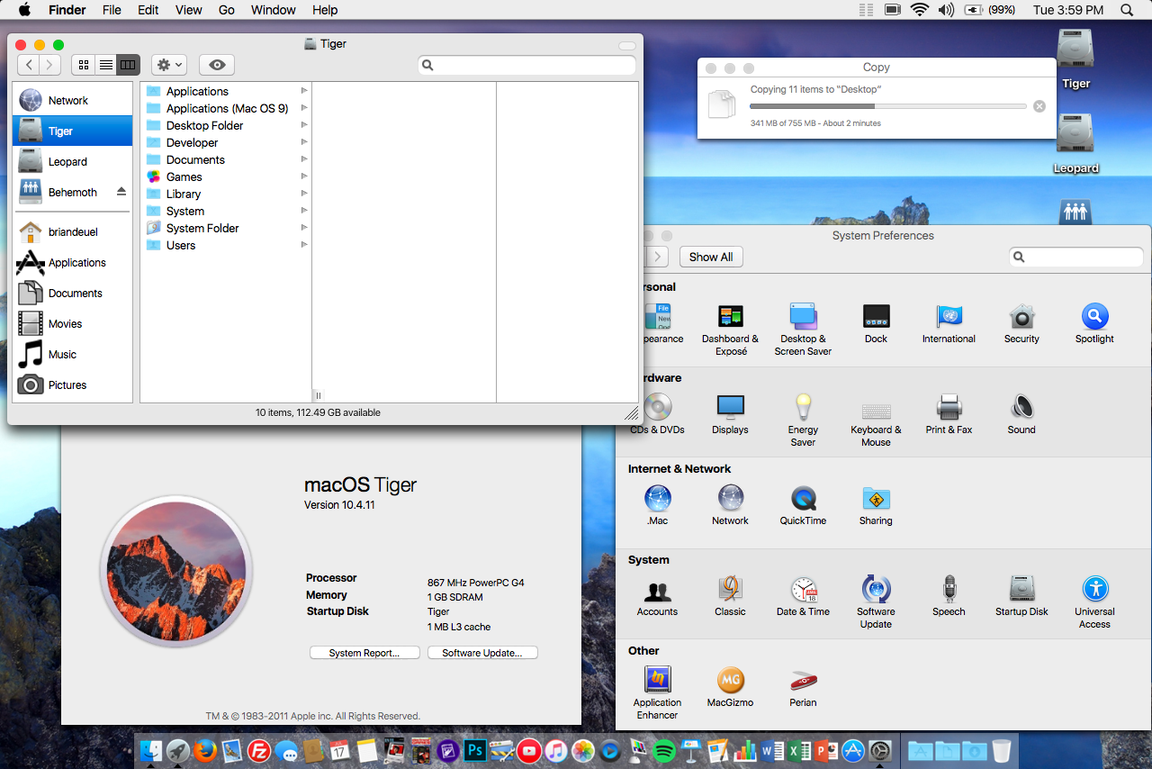
Task: Open the Speech preference pane
Action: (x=949, y=589)
